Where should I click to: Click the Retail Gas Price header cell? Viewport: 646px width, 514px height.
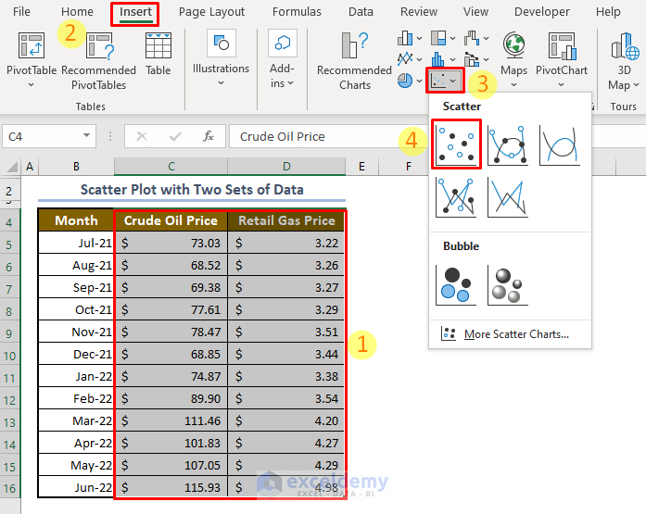[286, 220]
